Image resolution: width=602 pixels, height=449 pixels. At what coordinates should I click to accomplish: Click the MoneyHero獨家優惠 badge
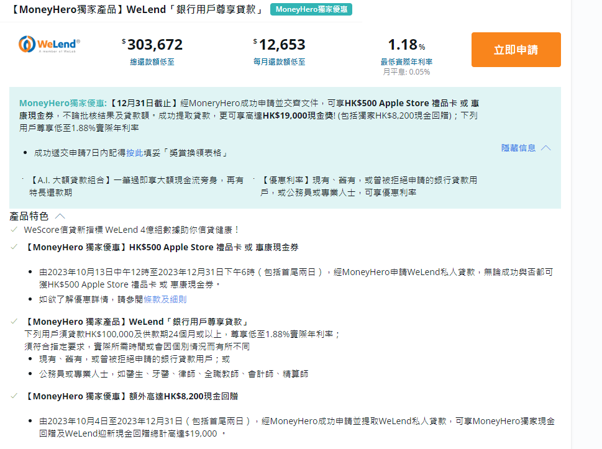pos(311,9)
